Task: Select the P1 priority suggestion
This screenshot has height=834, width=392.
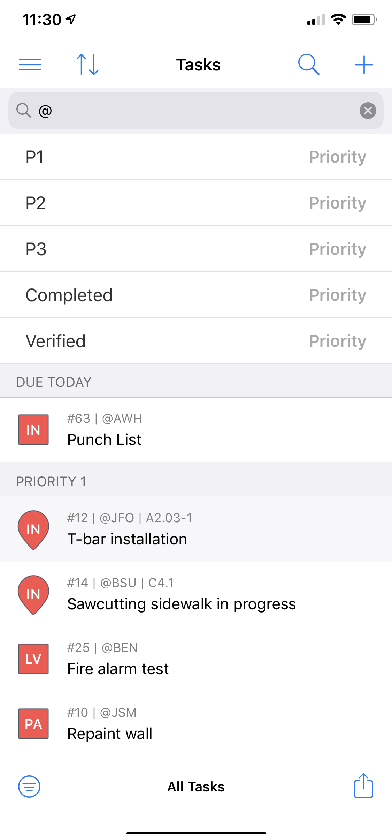Action: click(196, 157)
